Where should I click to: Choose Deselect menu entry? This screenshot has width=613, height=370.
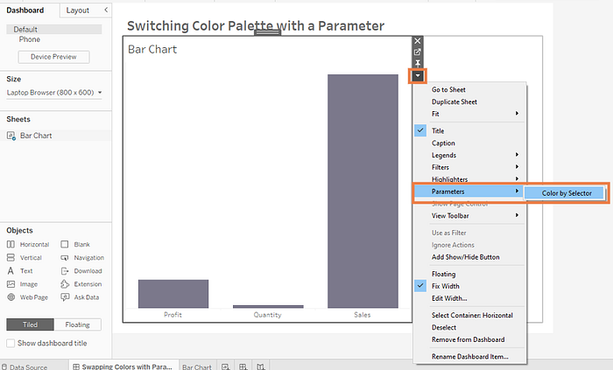(469, 327)
